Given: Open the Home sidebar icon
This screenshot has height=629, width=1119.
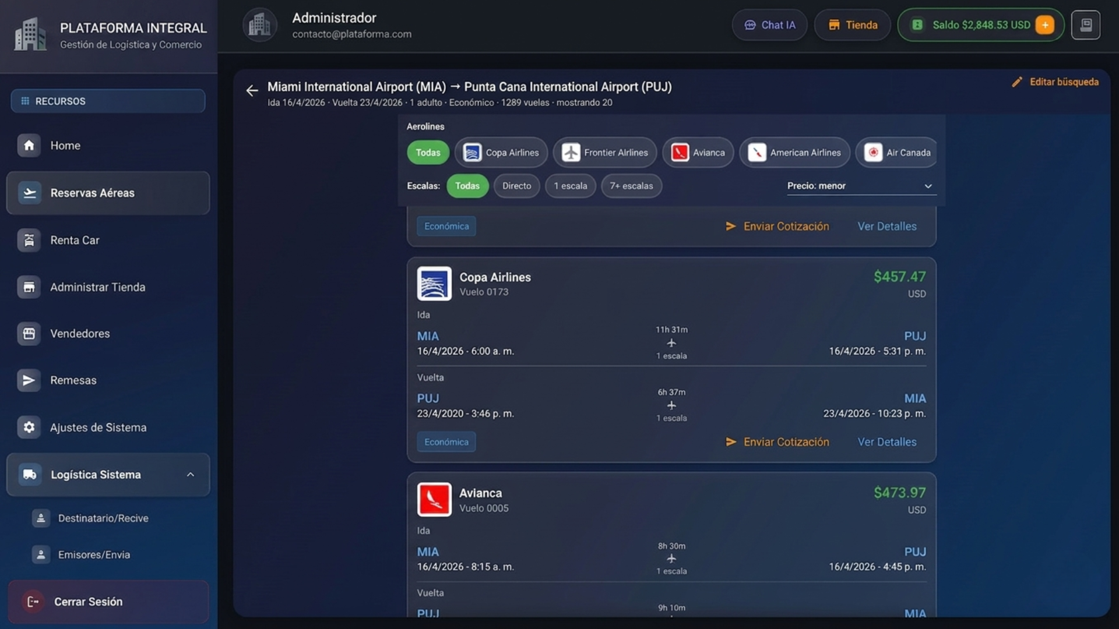Looking at the screenshot, I should (x=29, y=146).
